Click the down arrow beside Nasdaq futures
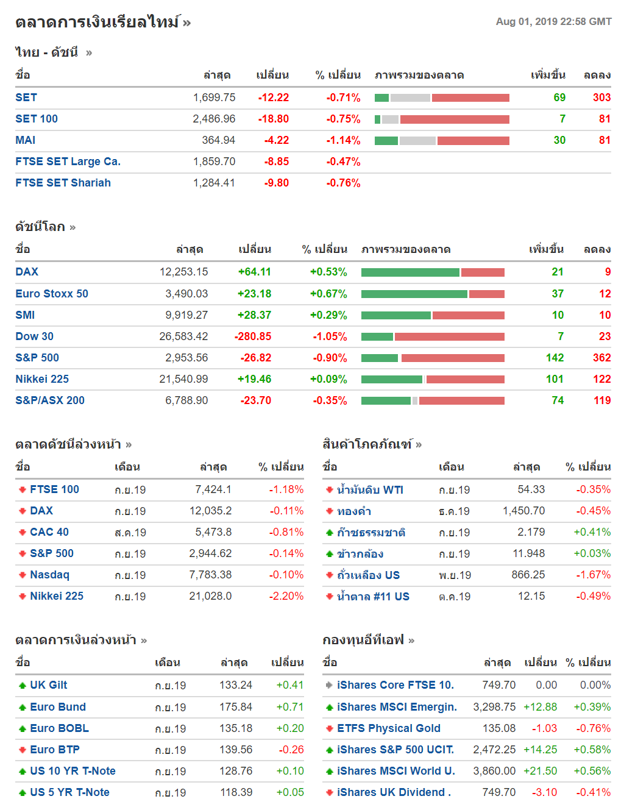 tap(22, 575)
